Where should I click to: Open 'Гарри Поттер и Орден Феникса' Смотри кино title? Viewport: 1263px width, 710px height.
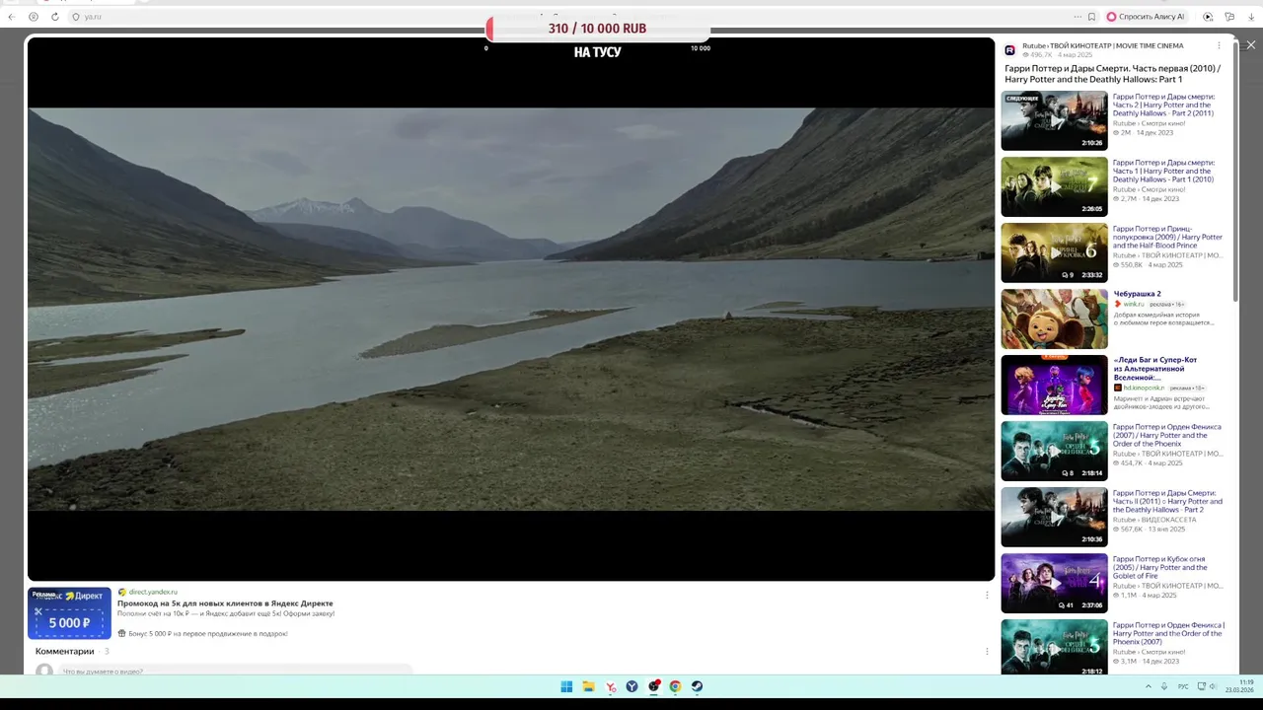pyautogui.click(x=1168, y=633)
